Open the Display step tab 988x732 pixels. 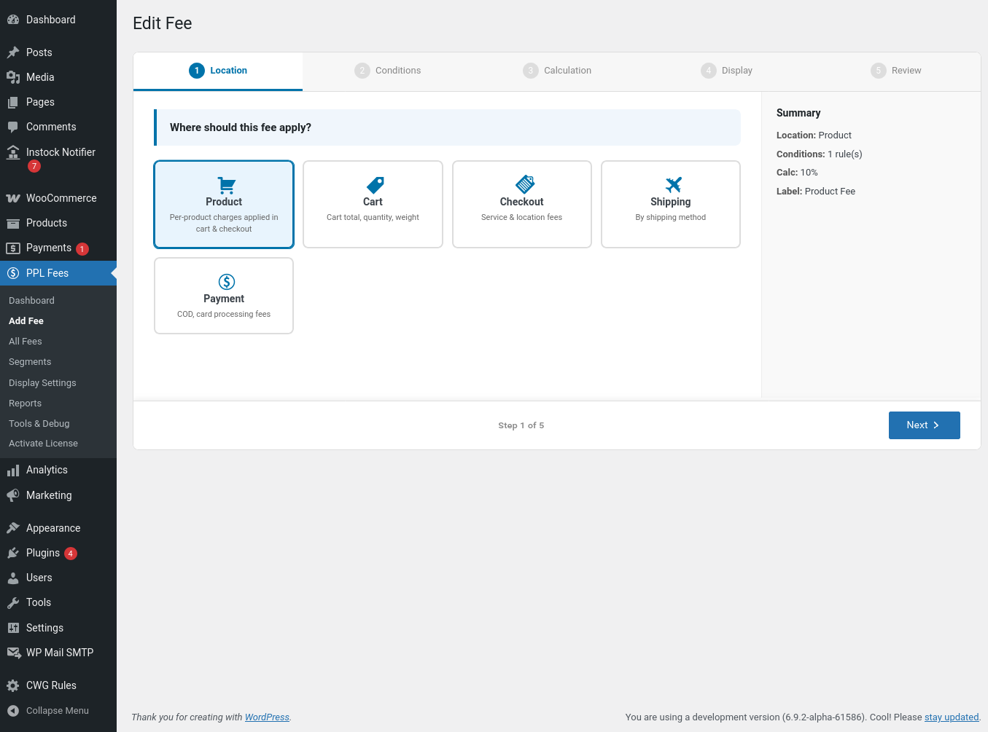(x=726, y=71)
